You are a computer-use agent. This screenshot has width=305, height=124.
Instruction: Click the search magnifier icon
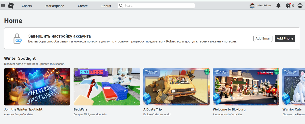point(121,6)
